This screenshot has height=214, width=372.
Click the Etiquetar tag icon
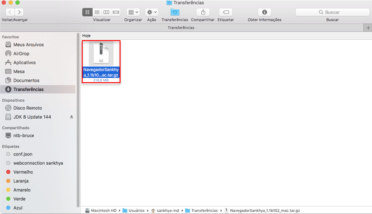click(226, 12)
